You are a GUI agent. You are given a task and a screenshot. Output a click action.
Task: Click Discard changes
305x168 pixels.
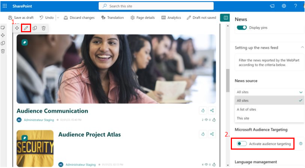pyautogui.click(x=79, y=18)
